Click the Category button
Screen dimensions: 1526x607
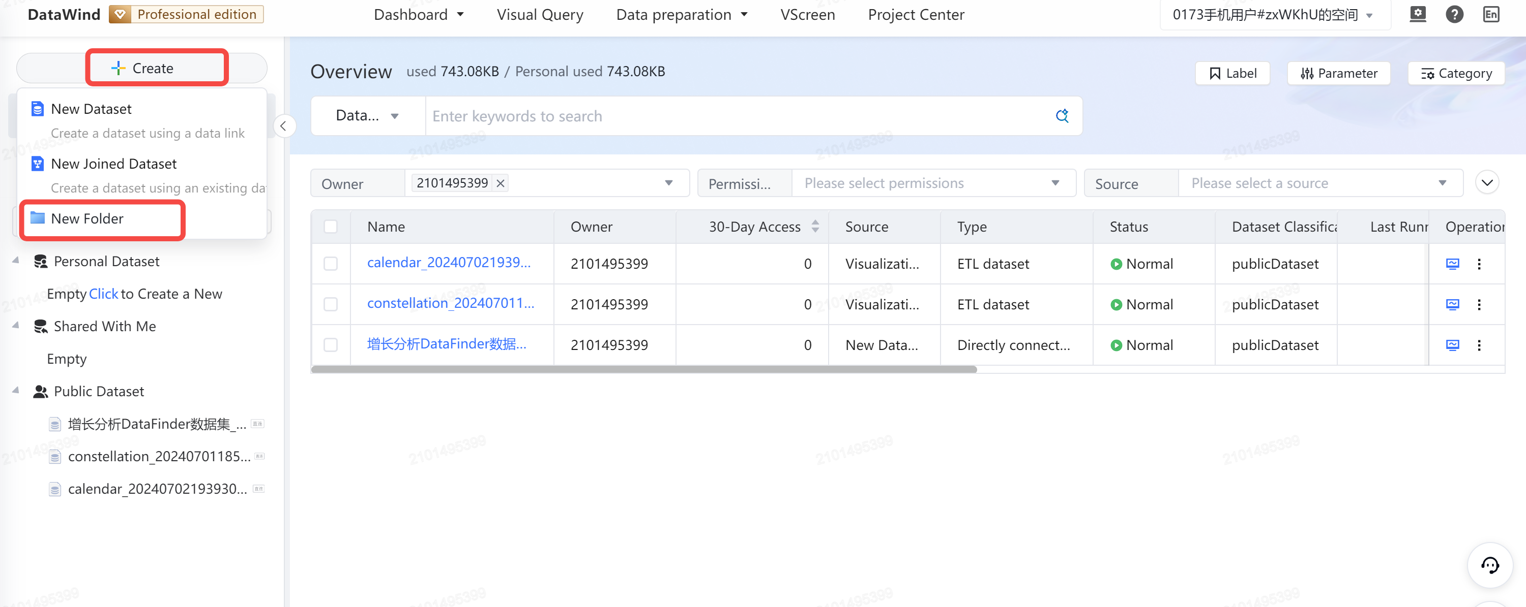click(1456, 73)
